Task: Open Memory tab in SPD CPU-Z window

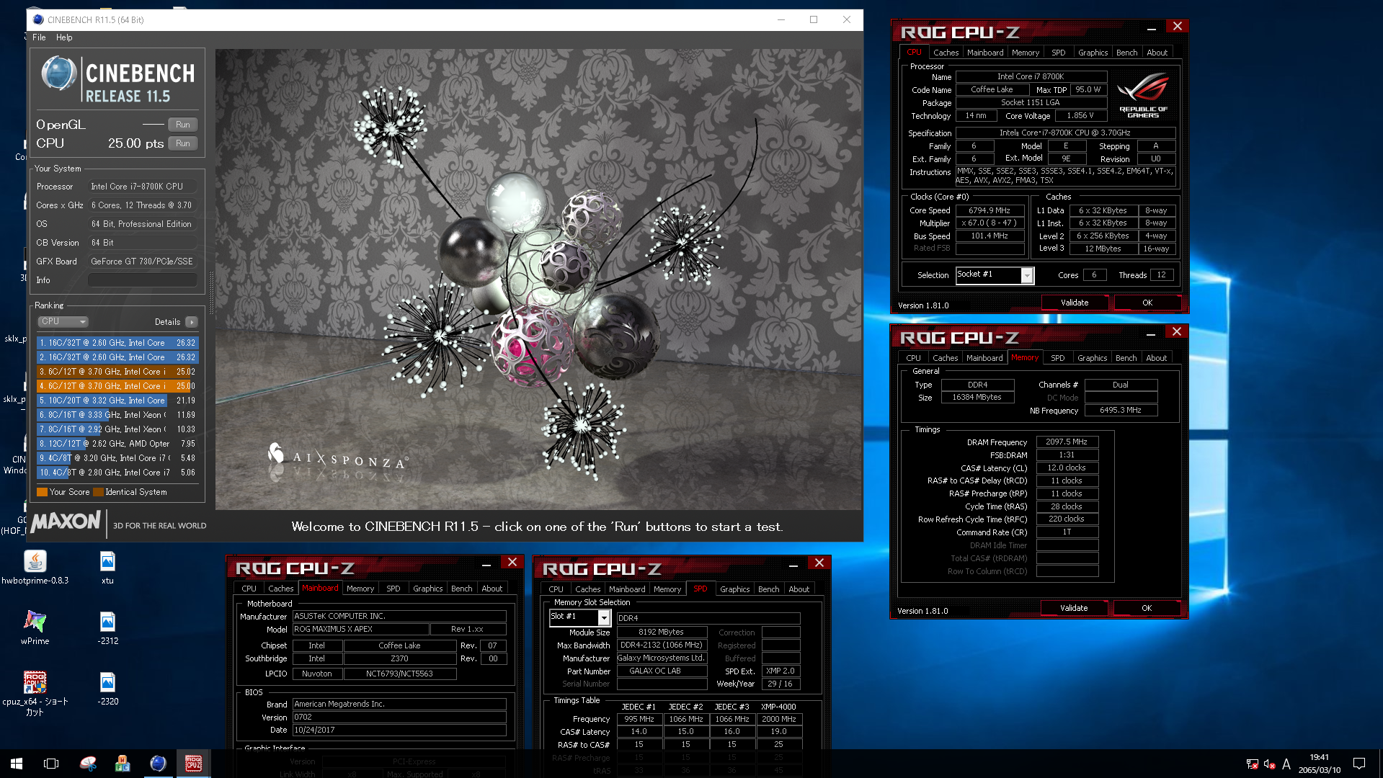Action: click(x=667, y=589)
